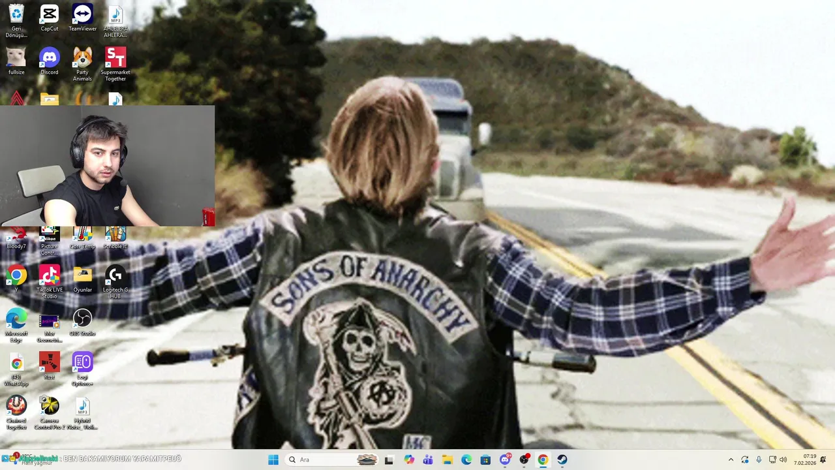The width and height of the screenshot is (835, 470).
Task: Open Logi Options+ desktop shortcut
Action: click(x=82, y=369)
